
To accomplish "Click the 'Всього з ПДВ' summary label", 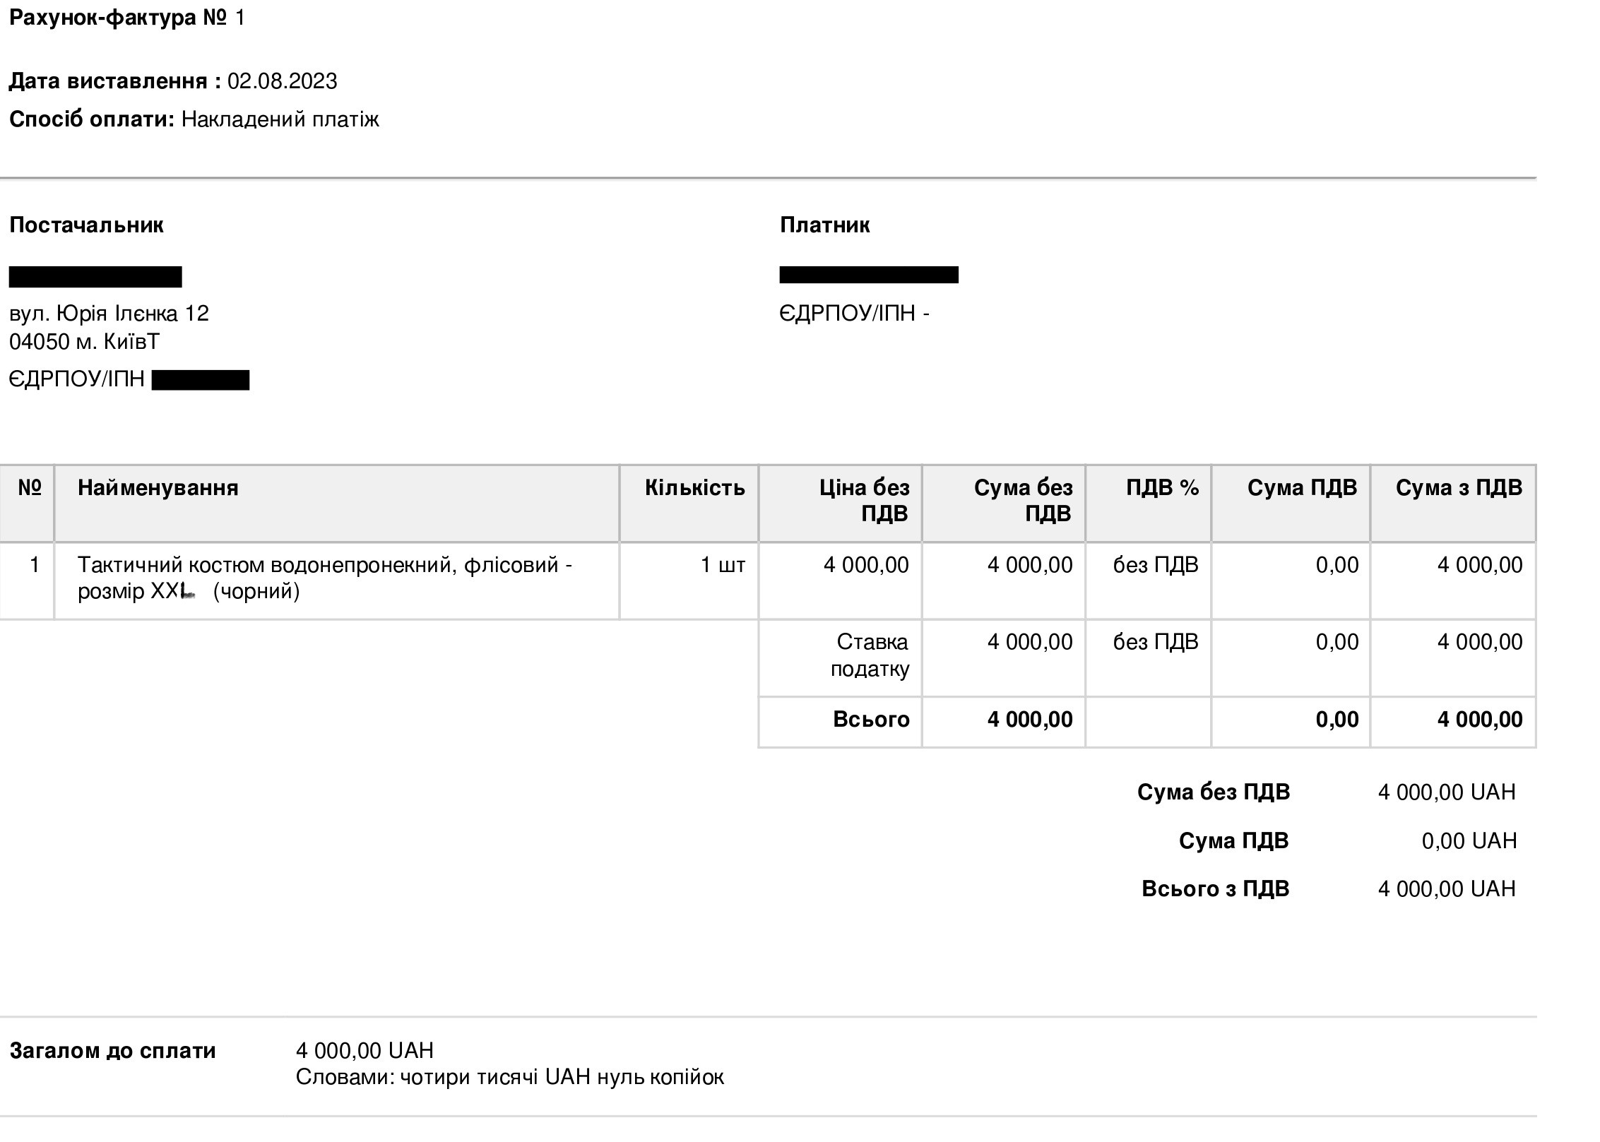I will point(1215,888).
